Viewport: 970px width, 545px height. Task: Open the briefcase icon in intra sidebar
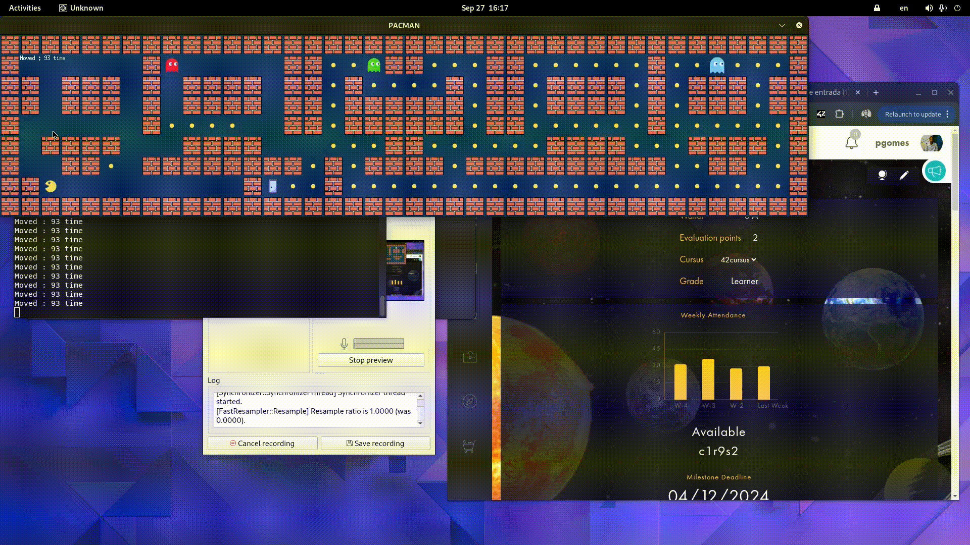coord(470,357)
